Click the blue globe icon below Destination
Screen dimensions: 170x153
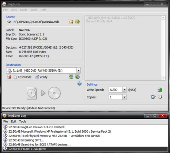pos(80,84)
